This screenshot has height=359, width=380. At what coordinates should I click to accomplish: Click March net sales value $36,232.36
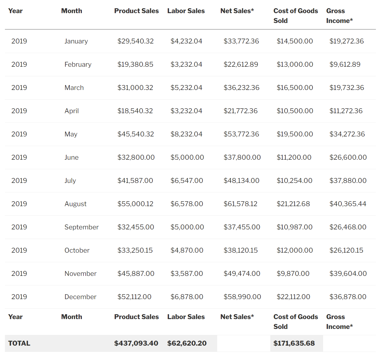click(241, 88)
